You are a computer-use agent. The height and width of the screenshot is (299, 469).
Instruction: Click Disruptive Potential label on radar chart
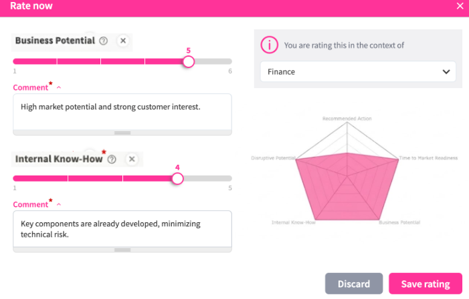[273, 158]
